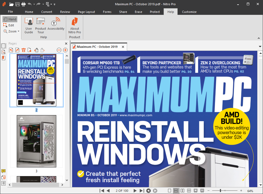Collapse the ribbon with the chevron
The height and width of the screenshot is (194, 263).
pyautogui.click(x=259, y=38)
